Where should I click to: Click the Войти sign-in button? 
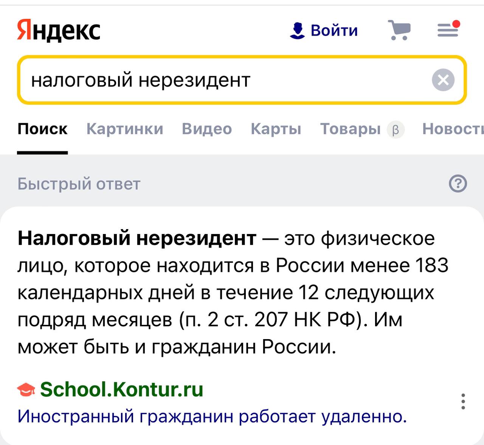coord(324,31)
